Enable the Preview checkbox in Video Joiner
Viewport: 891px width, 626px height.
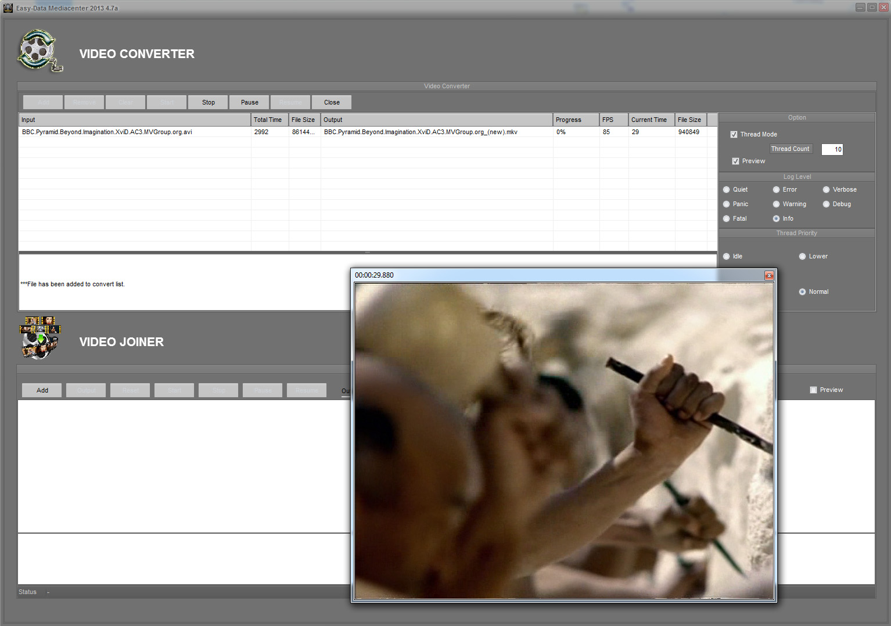pyautogui.click(x=813, y=390)
